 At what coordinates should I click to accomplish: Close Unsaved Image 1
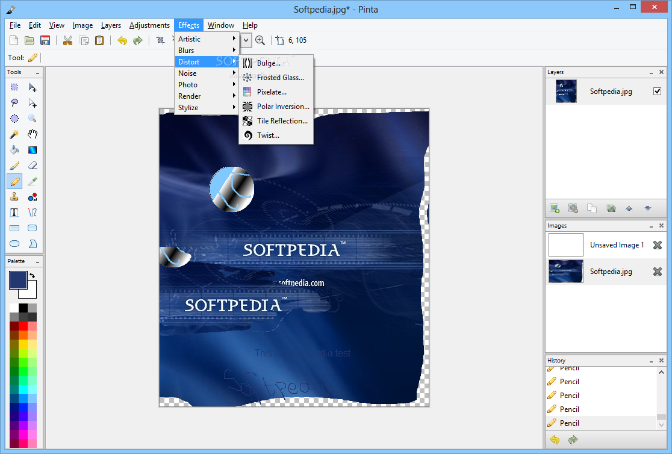point(657,245)
